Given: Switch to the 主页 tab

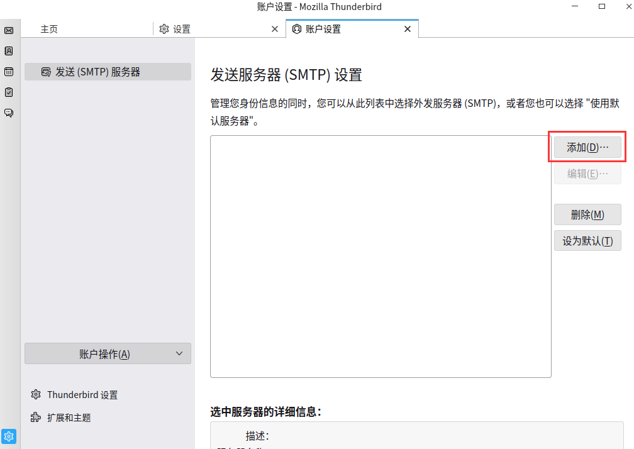Looking at the screenshot, I should pyautogui.click(x=49, y=29).
